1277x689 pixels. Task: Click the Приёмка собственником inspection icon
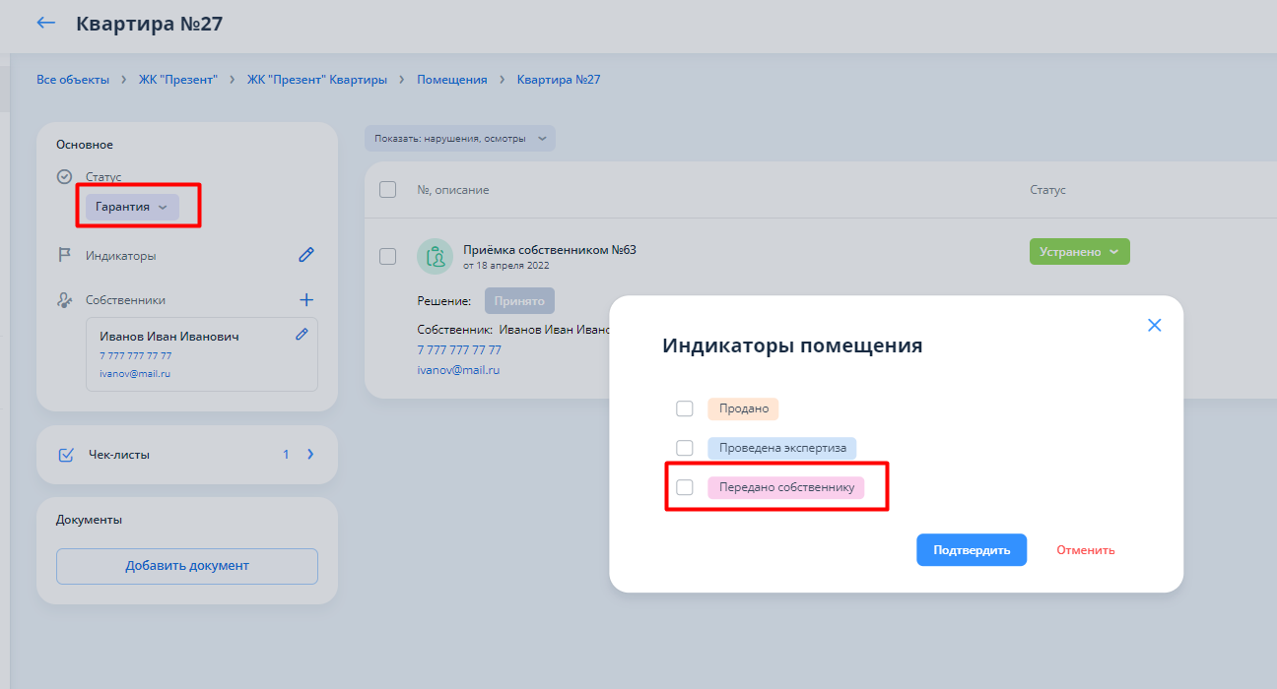tap(434, 256)
